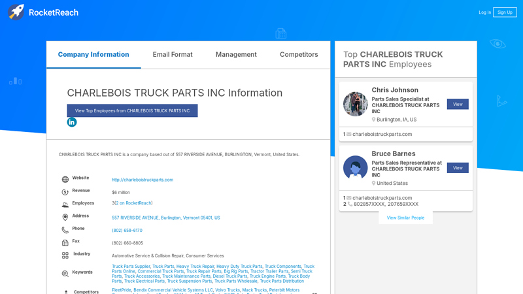Open the Management tab

(x=236, y=55)
